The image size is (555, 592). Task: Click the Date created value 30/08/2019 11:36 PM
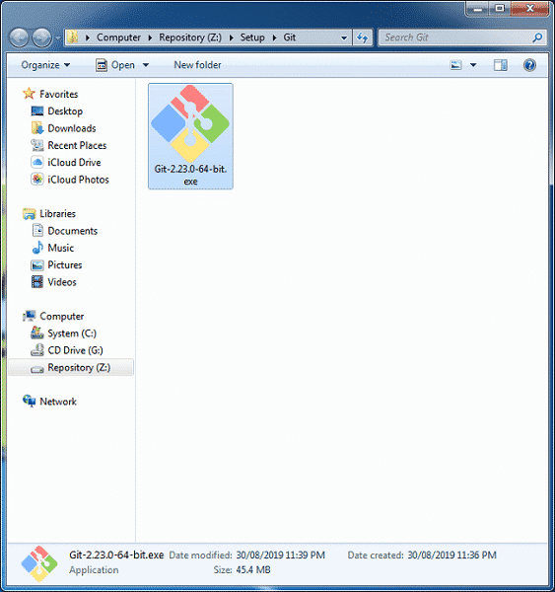(x=452, y=555)
